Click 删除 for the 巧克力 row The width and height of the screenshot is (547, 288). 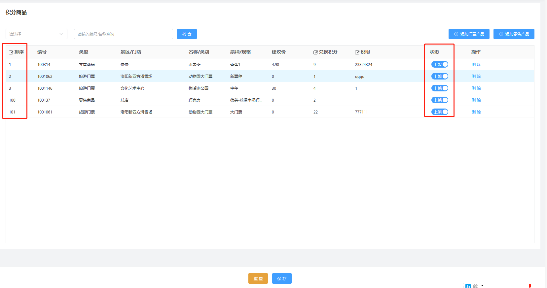pos(476,100)
